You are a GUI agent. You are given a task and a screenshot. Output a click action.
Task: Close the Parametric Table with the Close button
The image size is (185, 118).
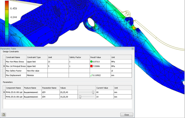coord(127,115)
